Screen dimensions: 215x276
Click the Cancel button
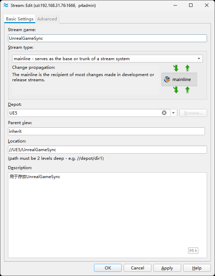(138, 268)
